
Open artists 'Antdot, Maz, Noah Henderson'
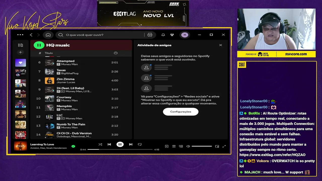pyautogui.click(x=48, y=148)
